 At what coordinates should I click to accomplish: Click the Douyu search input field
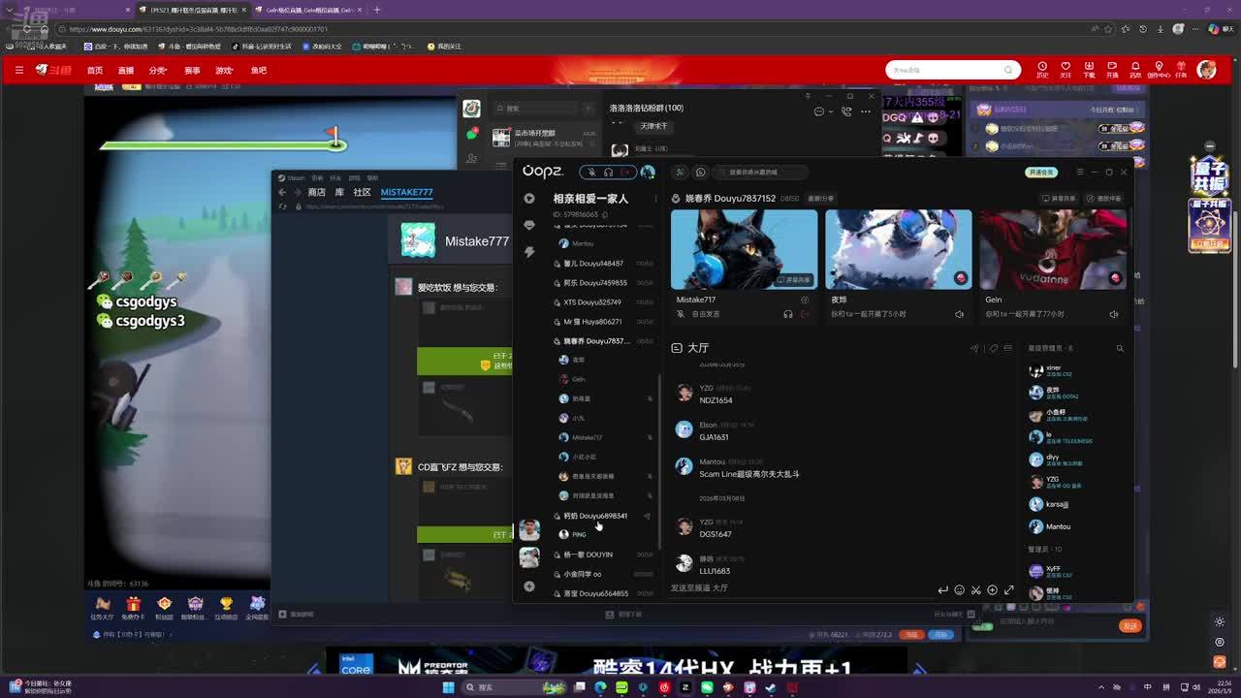coord(945,70)
